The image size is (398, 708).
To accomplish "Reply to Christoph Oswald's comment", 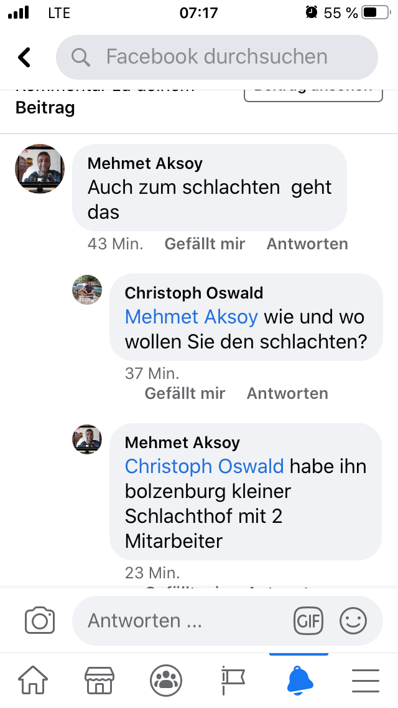I will [287, 393].
